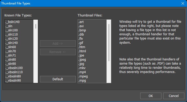The image size is (187, 102).
Task: Select ._sln110 in the list
Action: 19,35
